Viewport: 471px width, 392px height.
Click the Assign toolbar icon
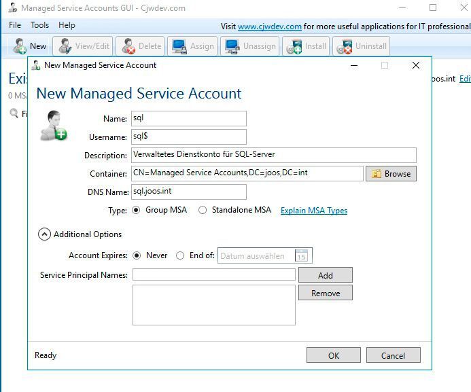coord(179,46)
